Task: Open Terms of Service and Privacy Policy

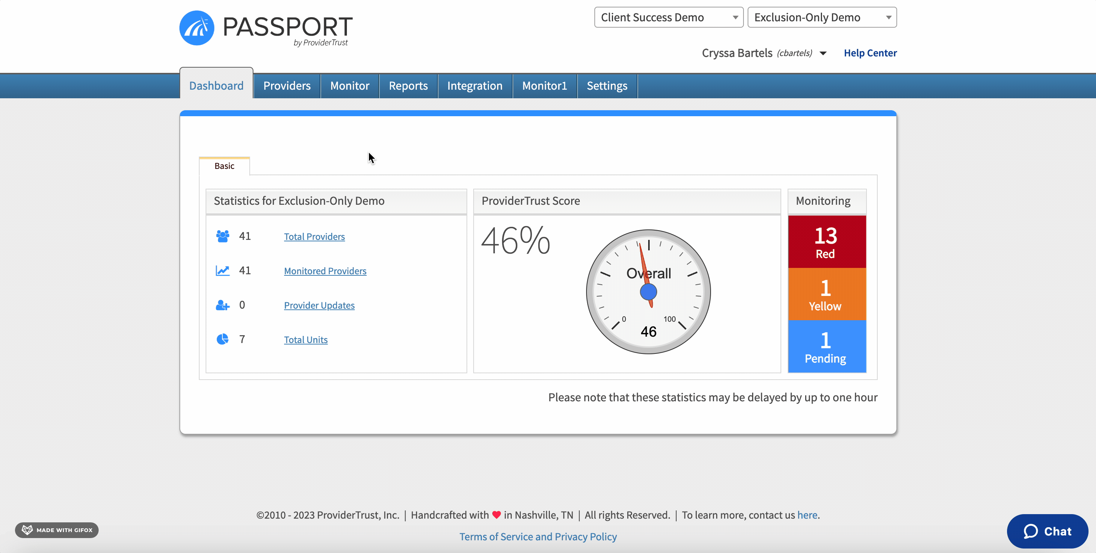Action: click(x=538, y=537)
